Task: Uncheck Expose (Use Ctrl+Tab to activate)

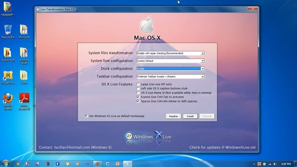Action: click(x=138, y=97)
